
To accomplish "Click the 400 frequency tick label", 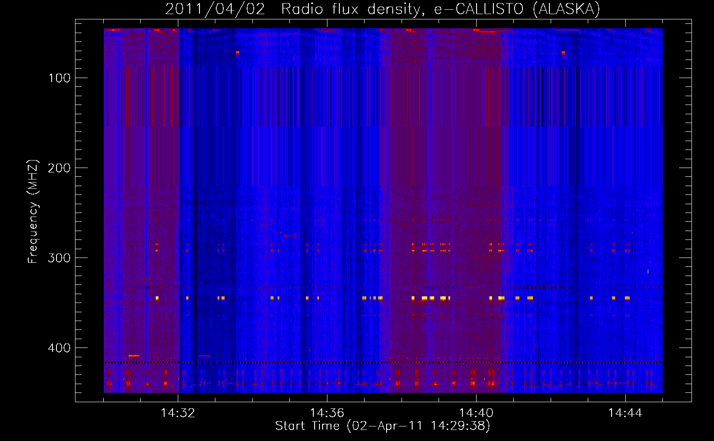I will (59, 348).
